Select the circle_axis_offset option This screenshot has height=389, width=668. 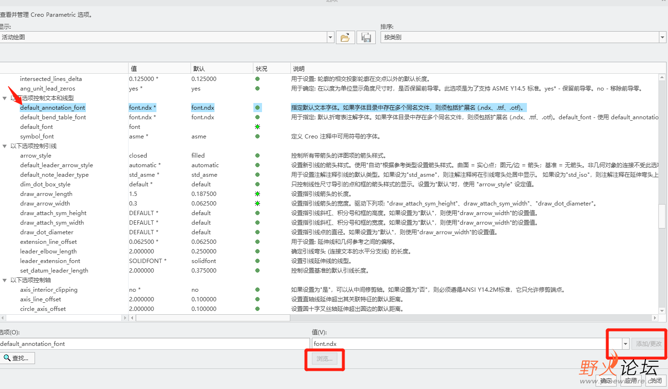coord(43,309)
